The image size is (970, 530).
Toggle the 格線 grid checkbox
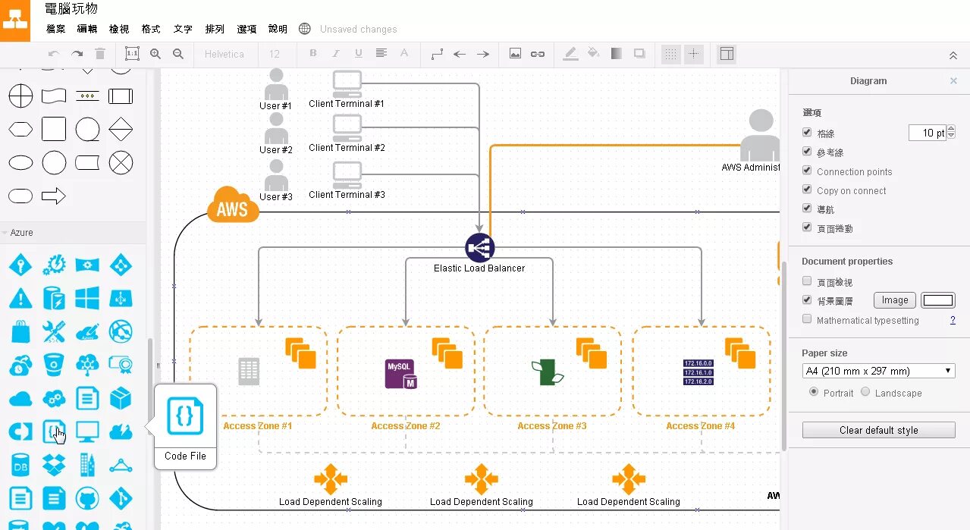[x=807, y=133]
